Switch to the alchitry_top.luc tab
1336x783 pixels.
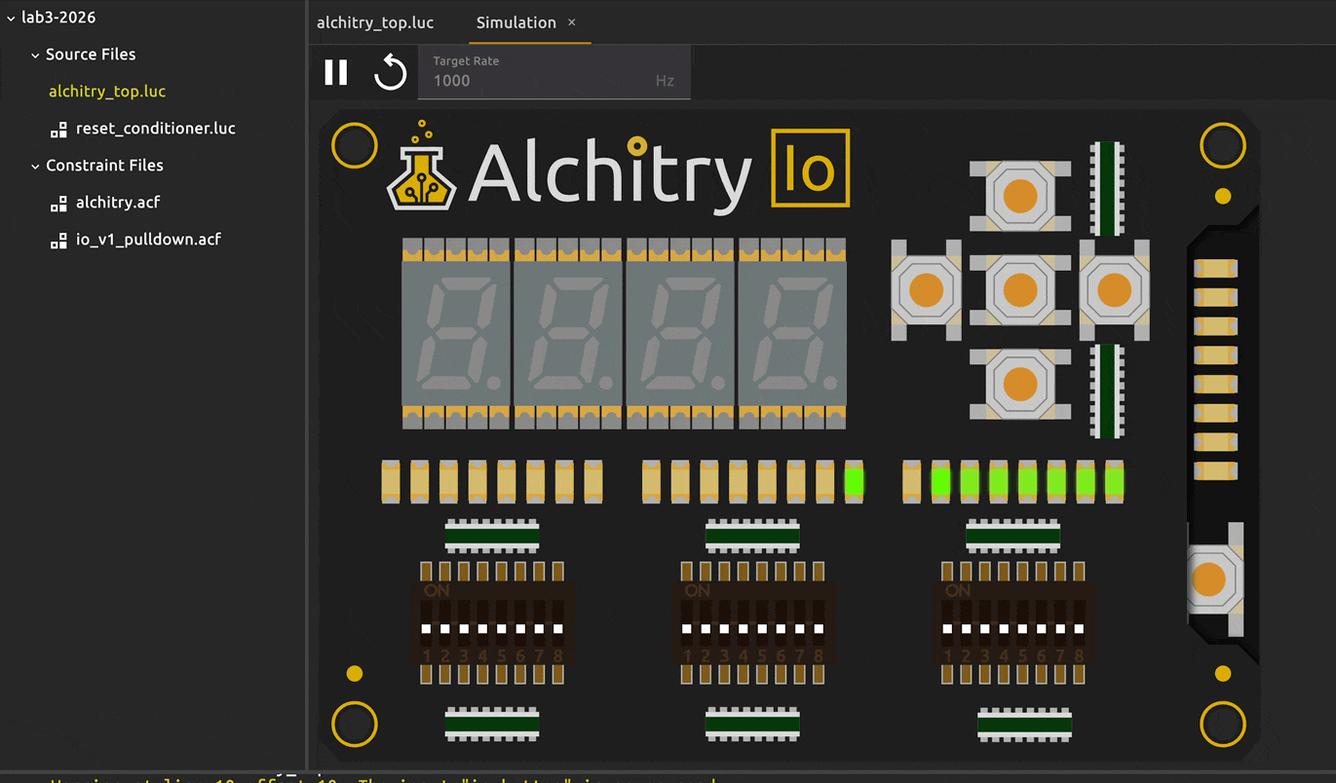point(375,22)
